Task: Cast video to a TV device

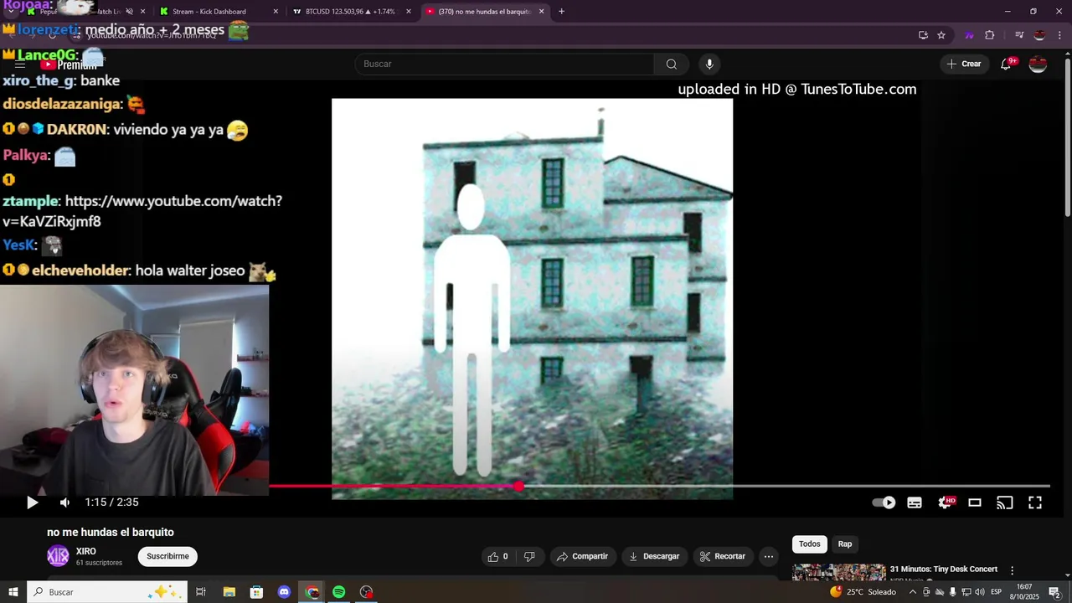Action: 1005,502
